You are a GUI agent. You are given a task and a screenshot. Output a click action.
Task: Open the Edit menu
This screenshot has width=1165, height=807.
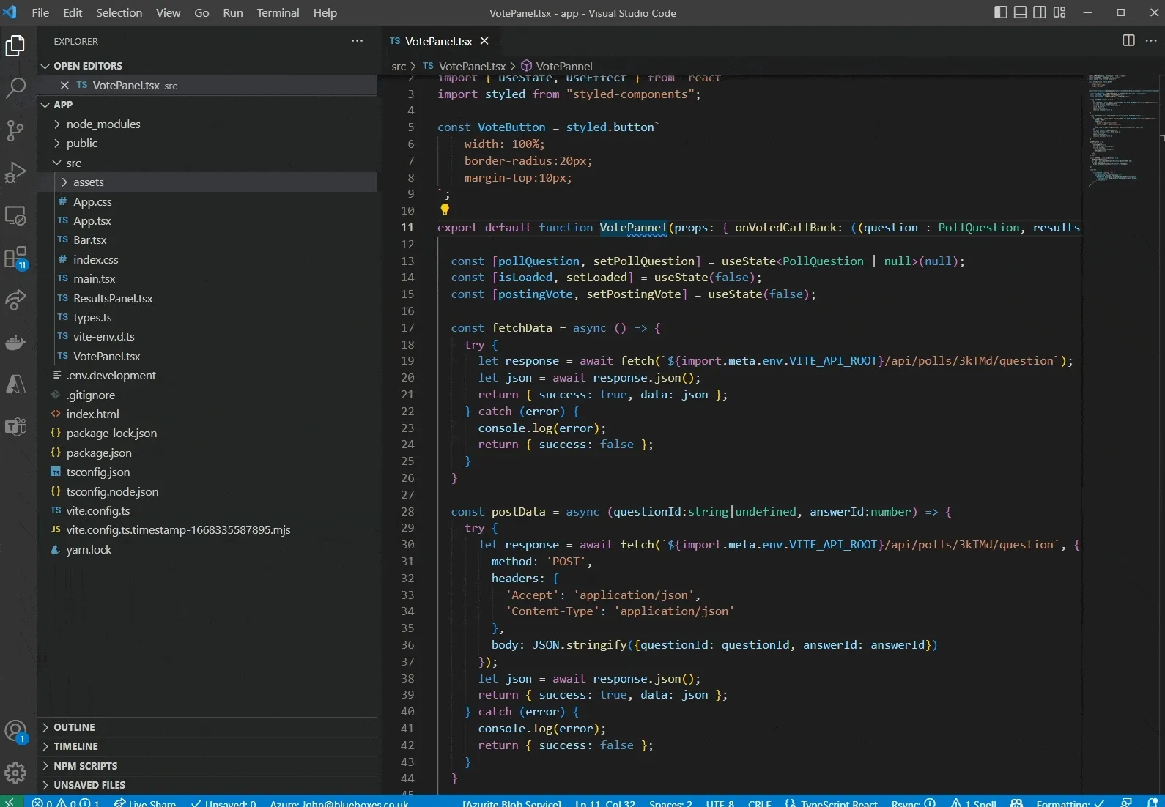pyautogui.click(x=73, y=12)
